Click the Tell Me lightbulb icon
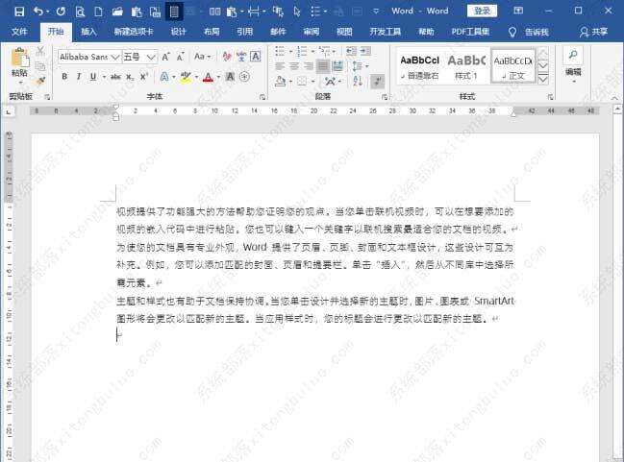Viewport: 624px width, 462px height. (x=512, y=32)
